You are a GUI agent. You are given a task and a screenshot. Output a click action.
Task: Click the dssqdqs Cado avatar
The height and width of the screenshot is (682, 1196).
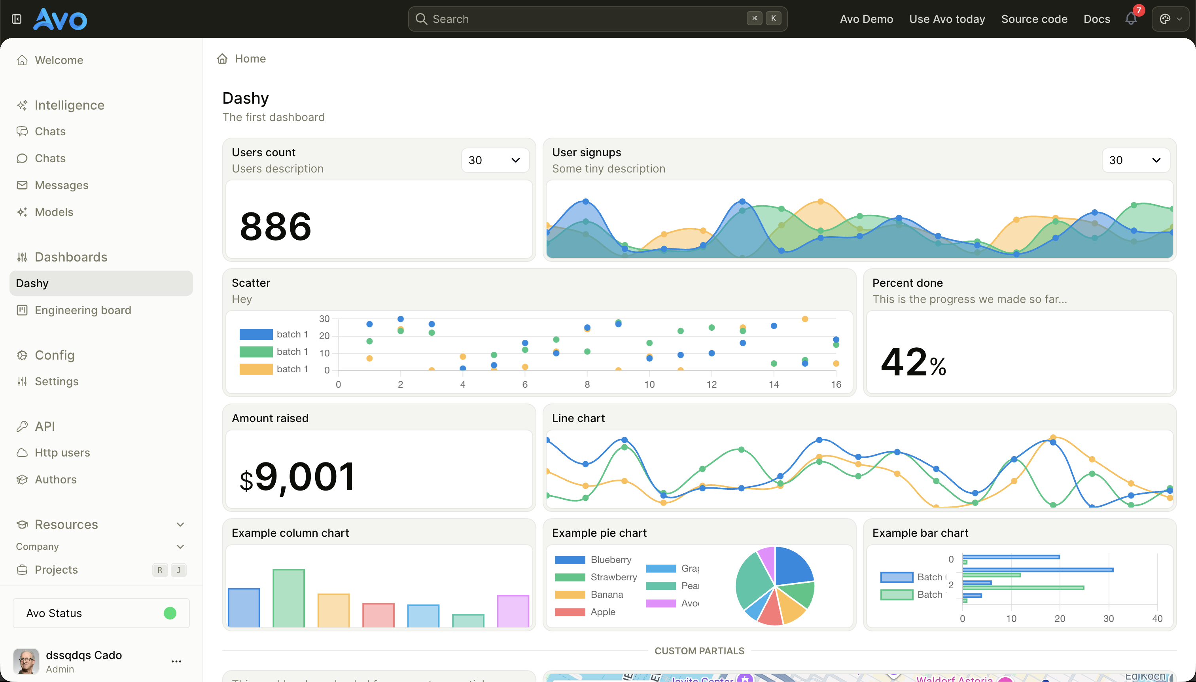coord(26,661)
